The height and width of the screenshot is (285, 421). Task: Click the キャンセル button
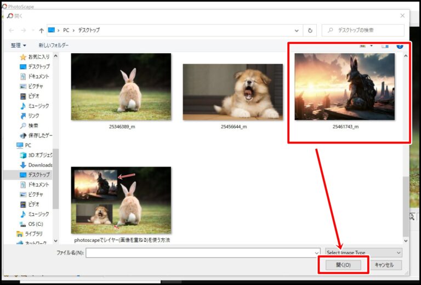[384, 265]
